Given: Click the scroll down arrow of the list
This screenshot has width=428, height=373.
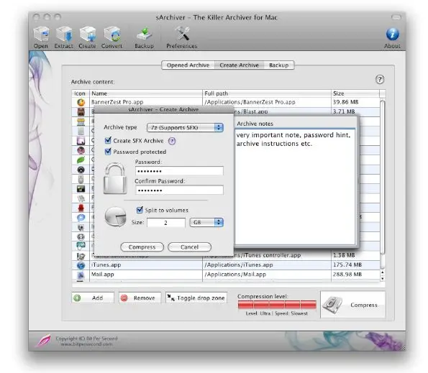Looking at the screenshot, I should click(x=383, y=279).
